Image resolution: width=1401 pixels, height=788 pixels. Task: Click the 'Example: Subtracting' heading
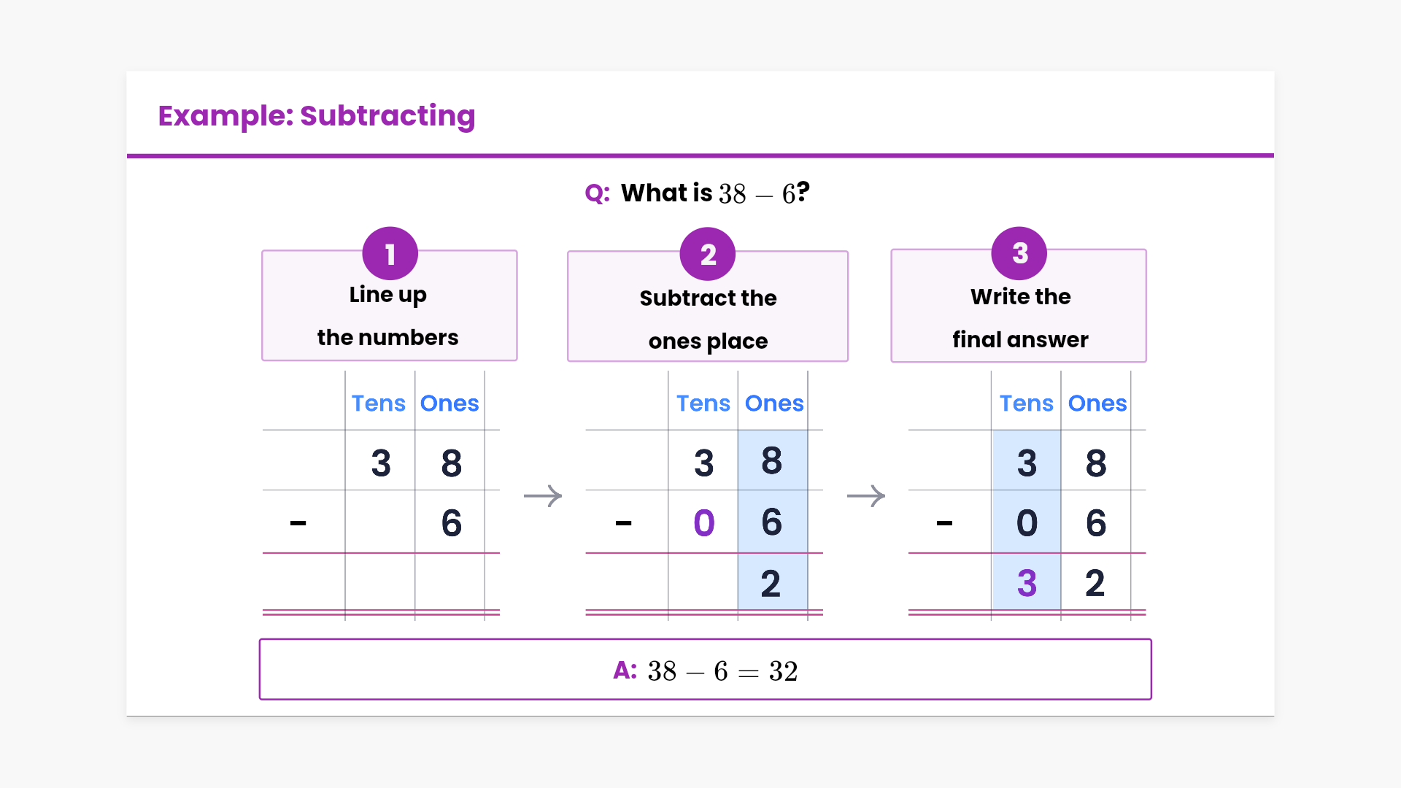[316, 116]
